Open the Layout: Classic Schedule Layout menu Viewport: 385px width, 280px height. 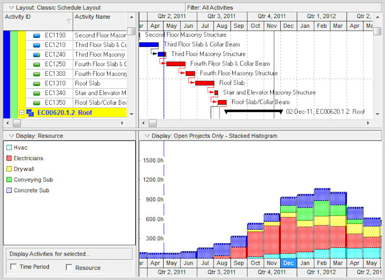pyautogui.click(x=11, y=7)
